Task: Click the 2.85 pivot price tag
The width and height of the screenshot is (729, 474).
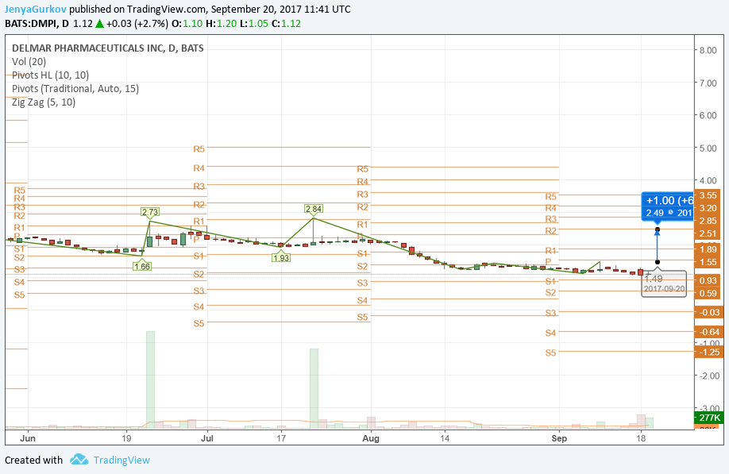Action: 707,221
